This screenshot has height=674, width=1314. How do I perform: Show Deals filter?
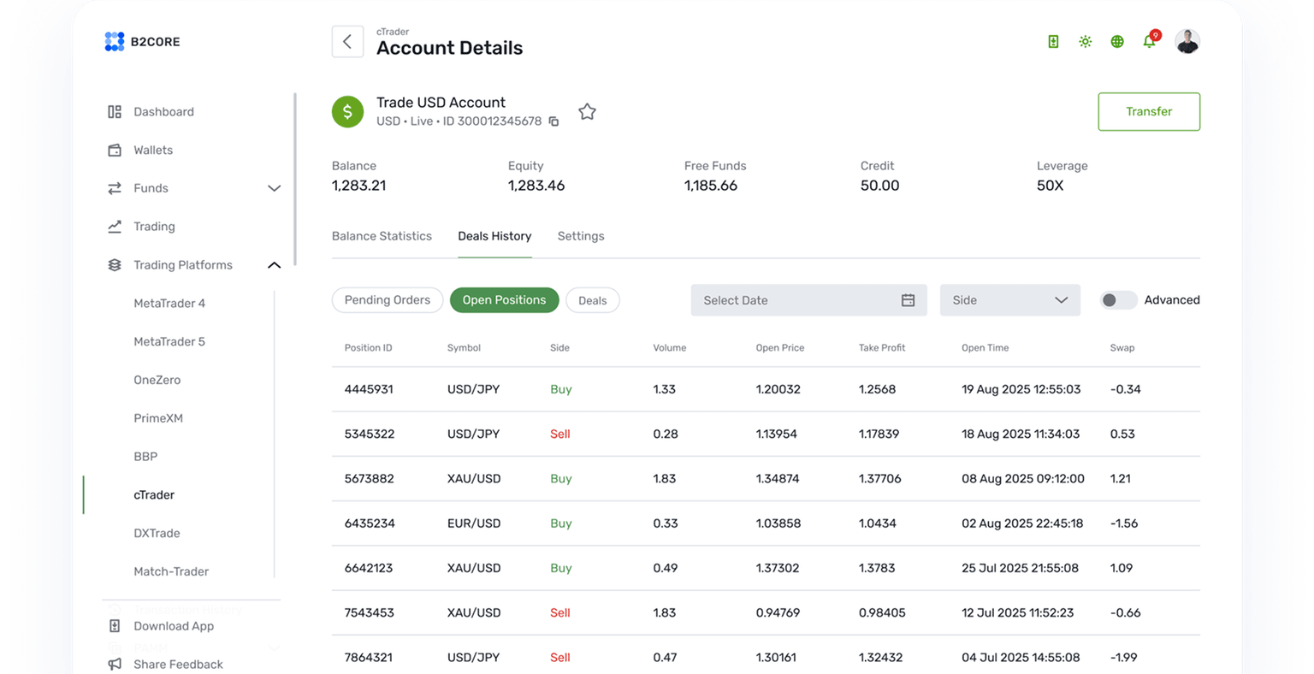coord(592,300)
